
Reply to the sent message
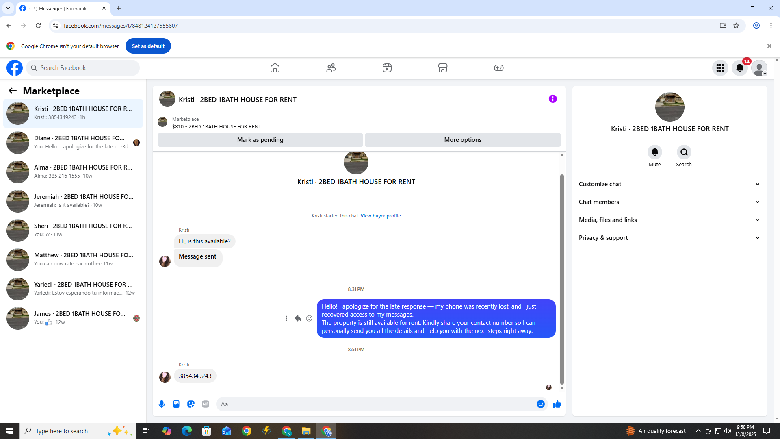pyautogui.click(x=298, y=318)
